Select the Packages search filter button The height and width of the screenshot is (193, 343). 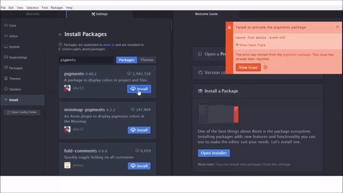[x=126, y=60]
